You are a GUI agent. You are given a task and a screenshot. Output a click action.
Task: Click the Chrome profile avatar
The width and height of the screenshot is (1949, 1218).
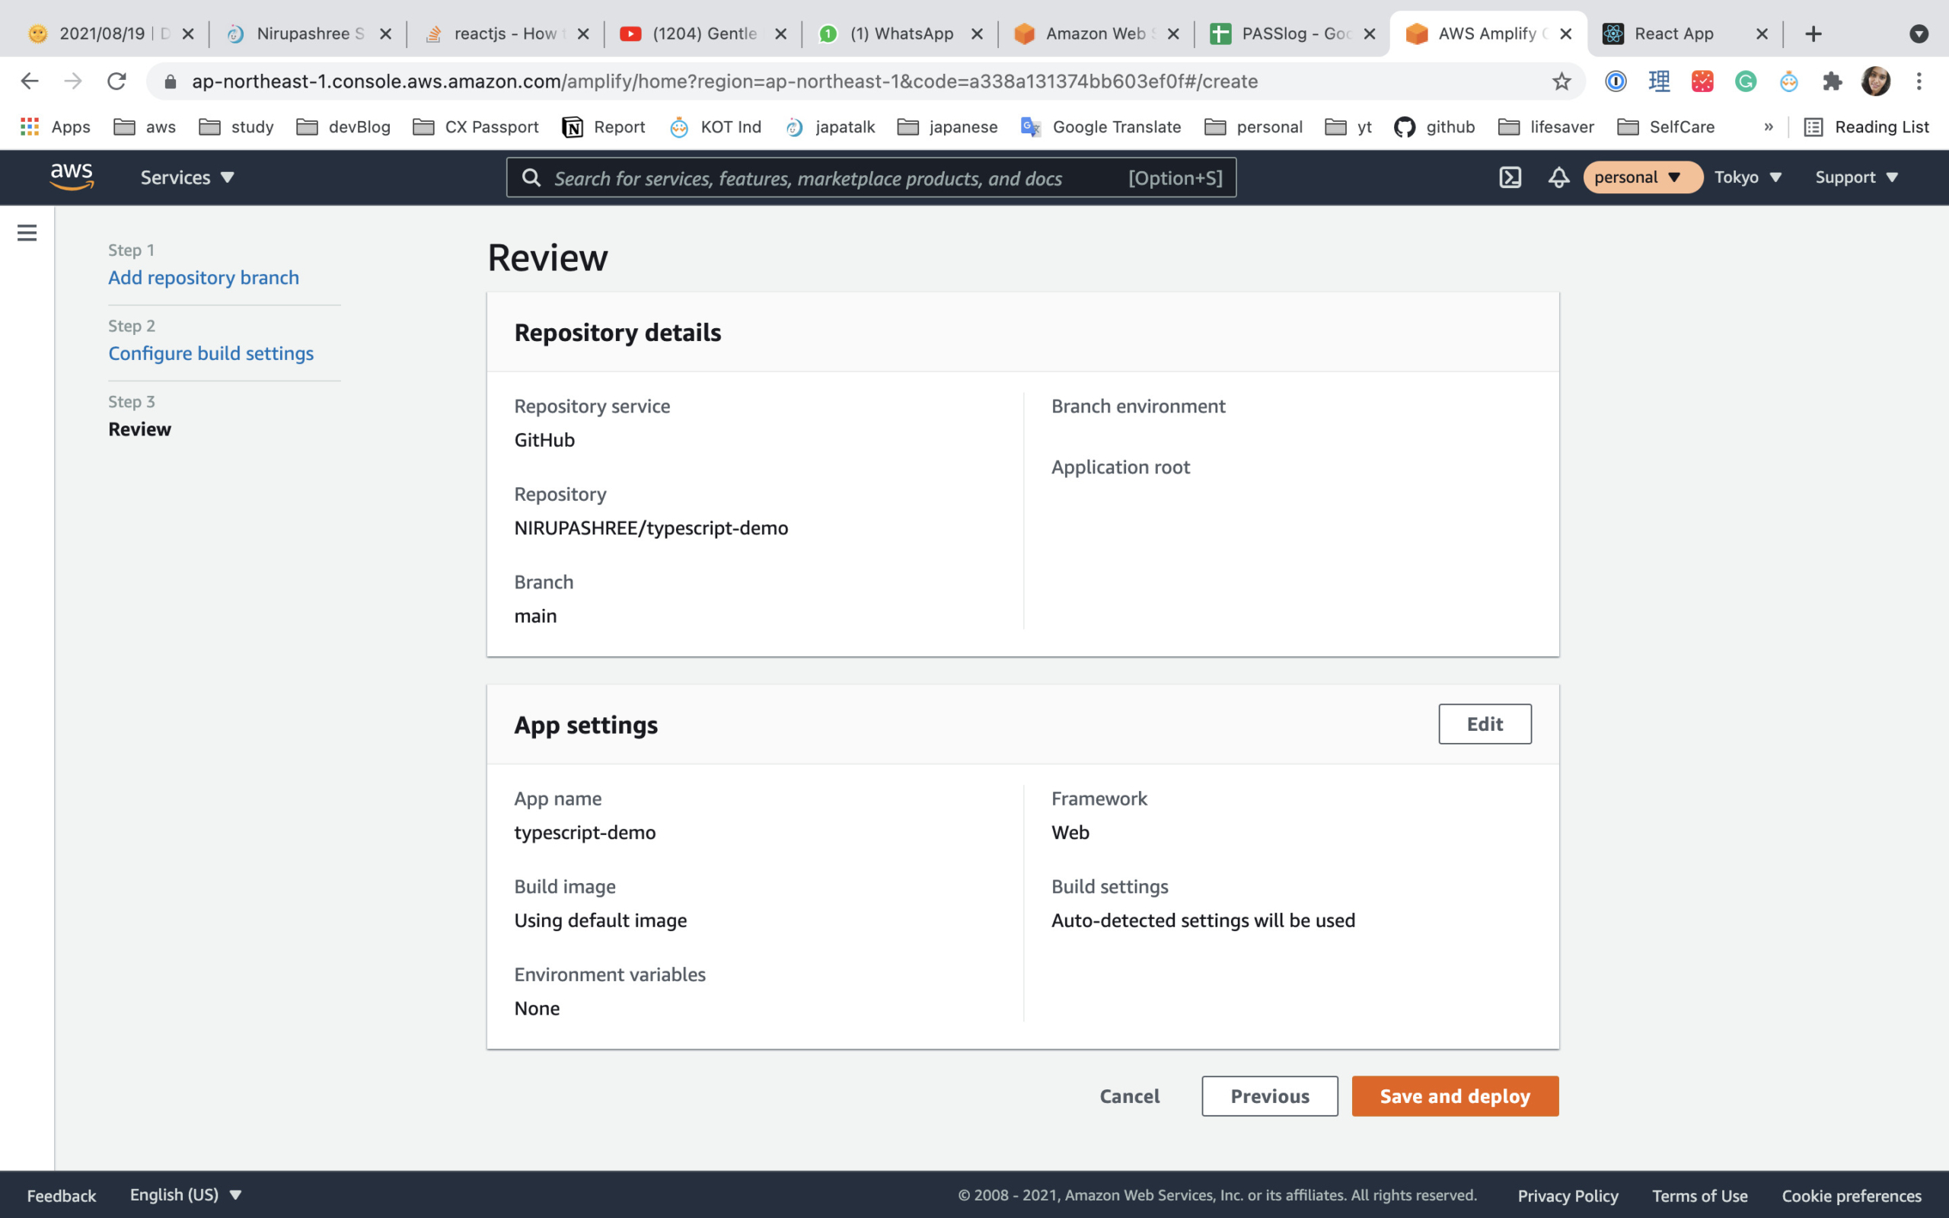click(1877, 81)
